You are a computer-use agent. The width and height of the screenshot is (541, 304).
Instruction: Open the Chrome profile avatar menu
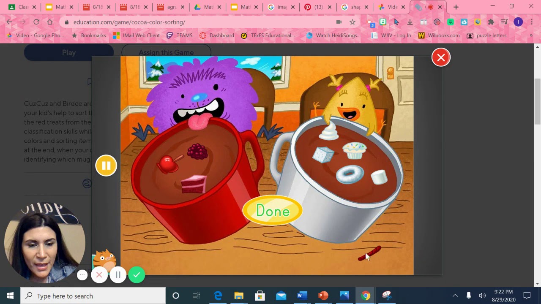(x=518, y=22)
